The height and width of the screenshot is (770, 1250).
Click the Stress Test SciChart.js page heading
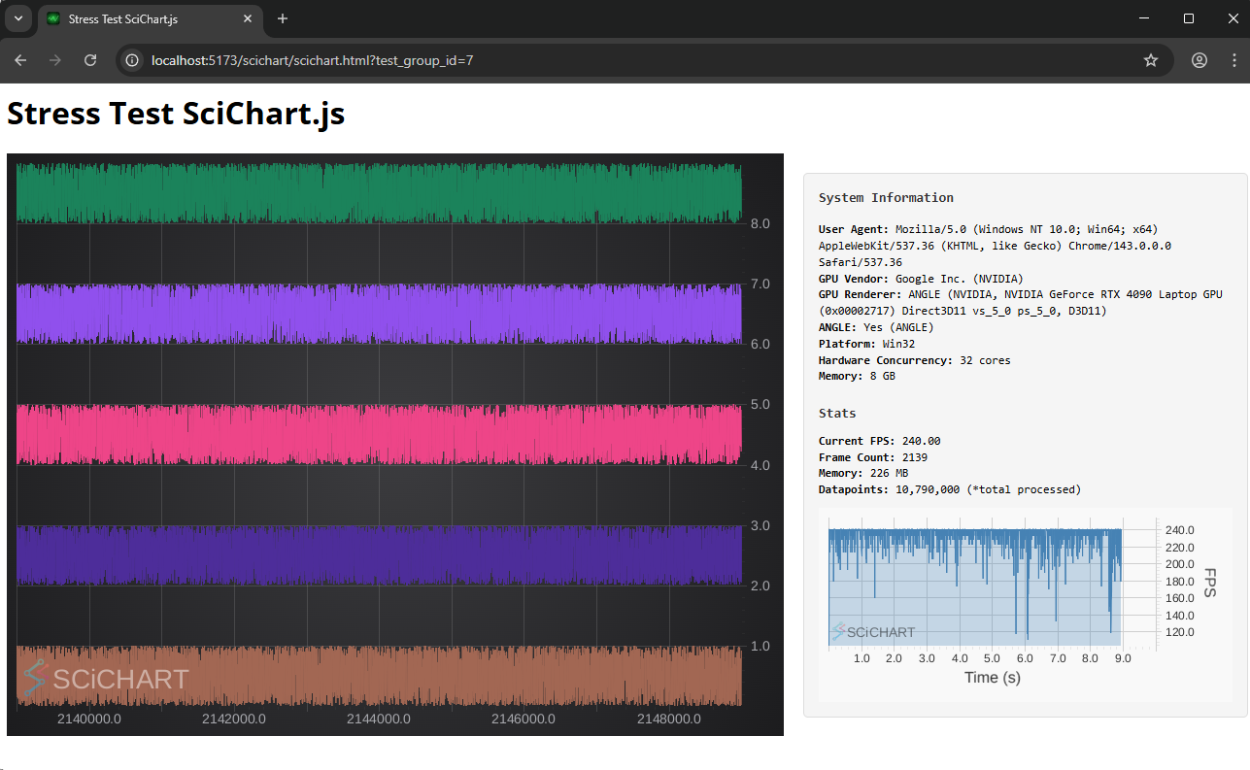pos(176,114)
